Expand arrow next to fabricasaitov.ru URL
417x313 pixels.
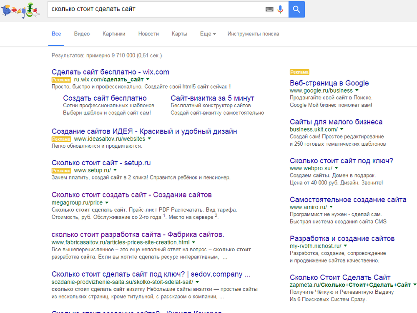pos(193,242)
